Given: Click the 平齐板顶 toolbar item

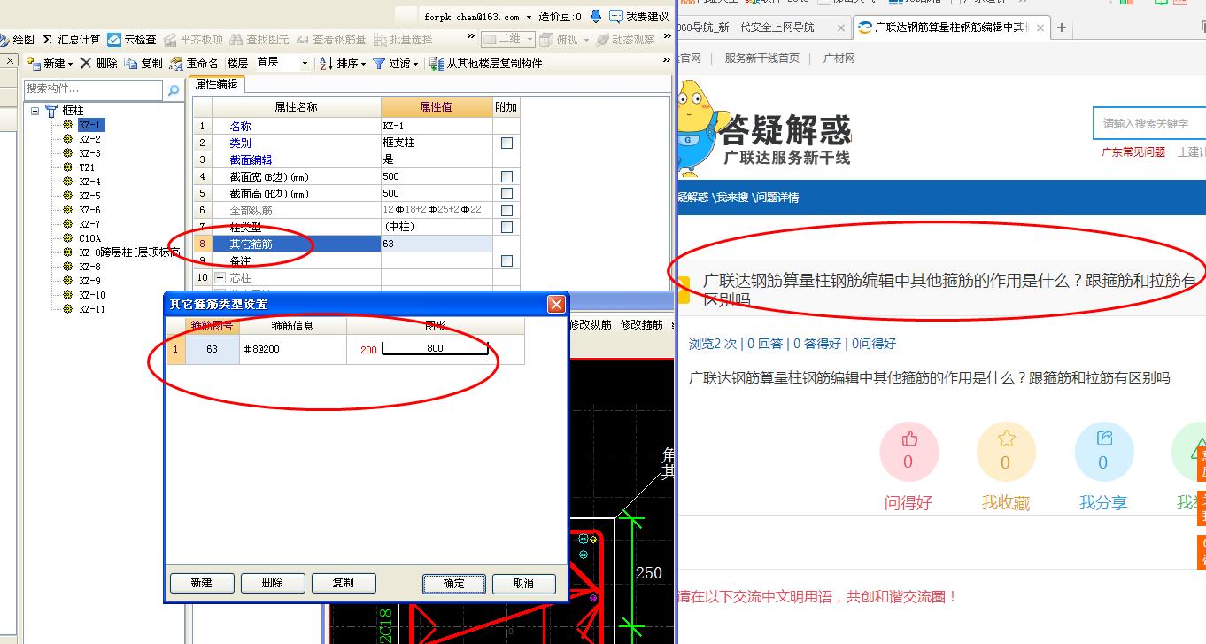Looking at the screenshot, I should (193, 40).
